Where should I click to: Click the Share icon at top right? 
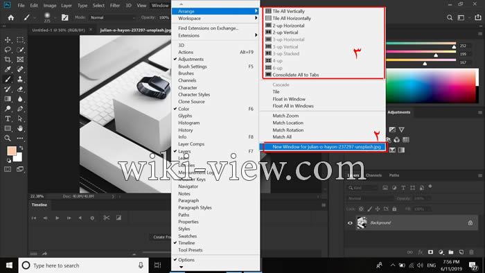pos(478,17)
